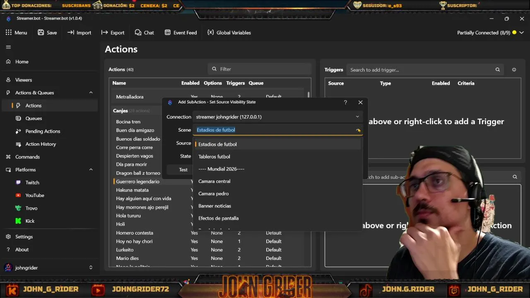
Task: Click the Scene field text Estadios de futbol
Action: [x=216, y=130]
